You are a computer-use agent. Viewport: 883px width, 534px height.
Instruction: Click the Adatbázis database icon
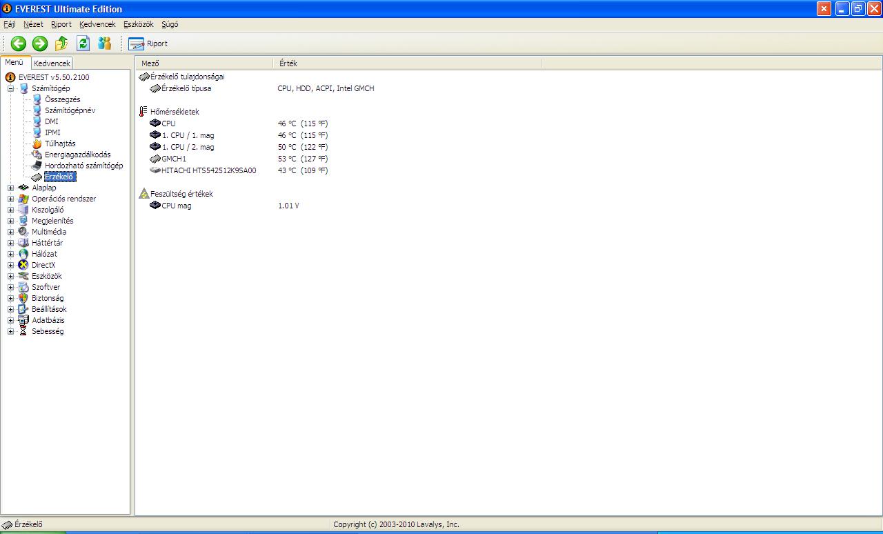point(23,320)
